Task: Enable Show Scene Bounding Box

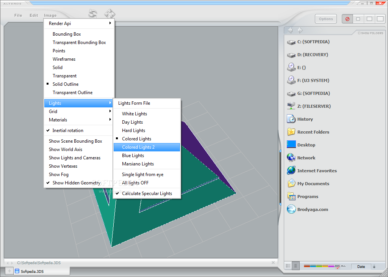Action: (79, 141)
